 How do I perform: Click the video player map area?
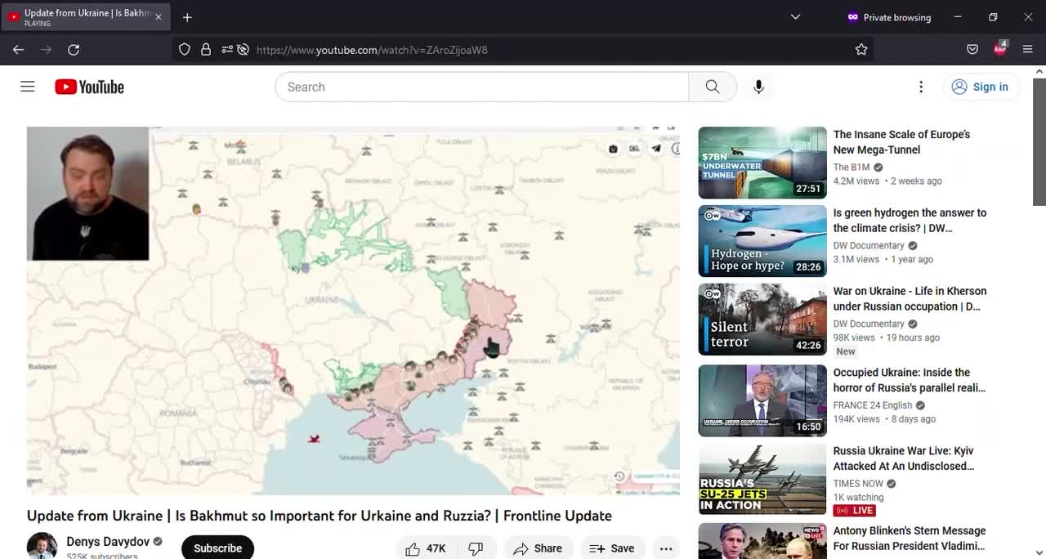coord(353,311)
